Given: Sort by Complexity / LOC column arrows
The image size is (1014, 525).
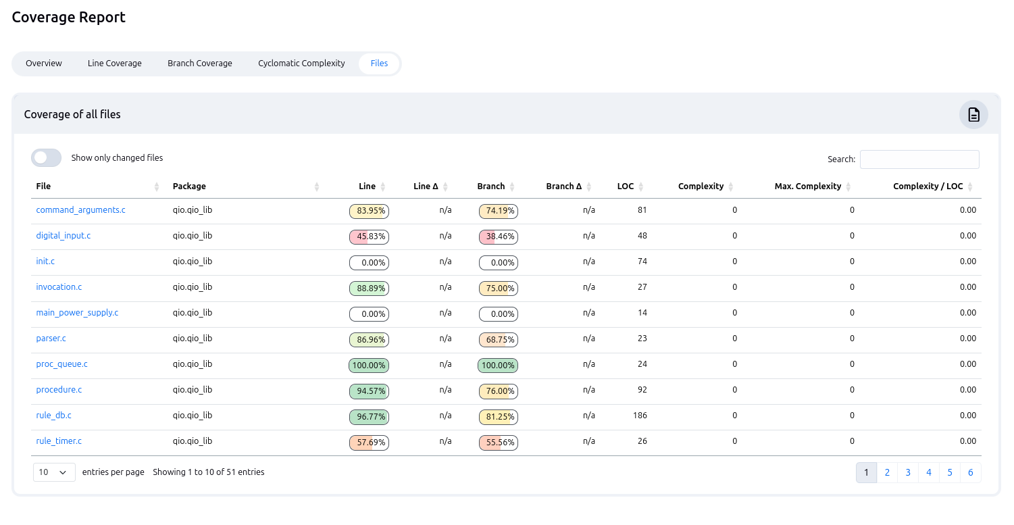Looking at the screenshot, I should pyautogui.click(x=970, y=186).
